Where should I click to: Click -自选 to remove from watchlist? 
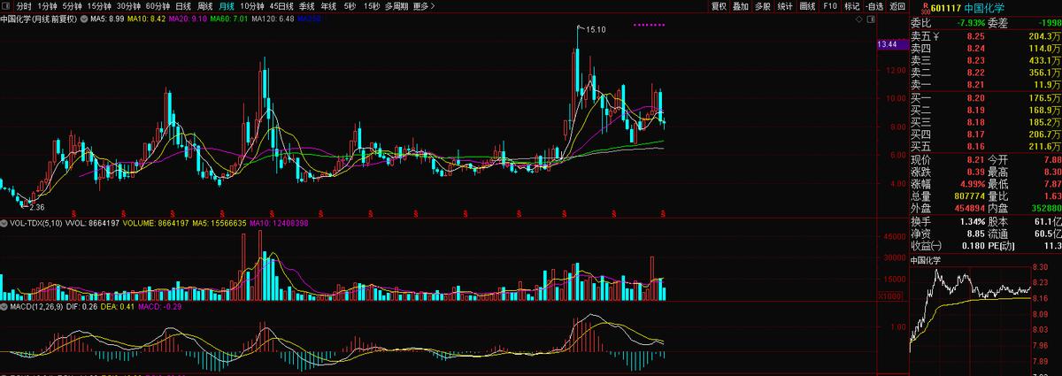point(873,5)
